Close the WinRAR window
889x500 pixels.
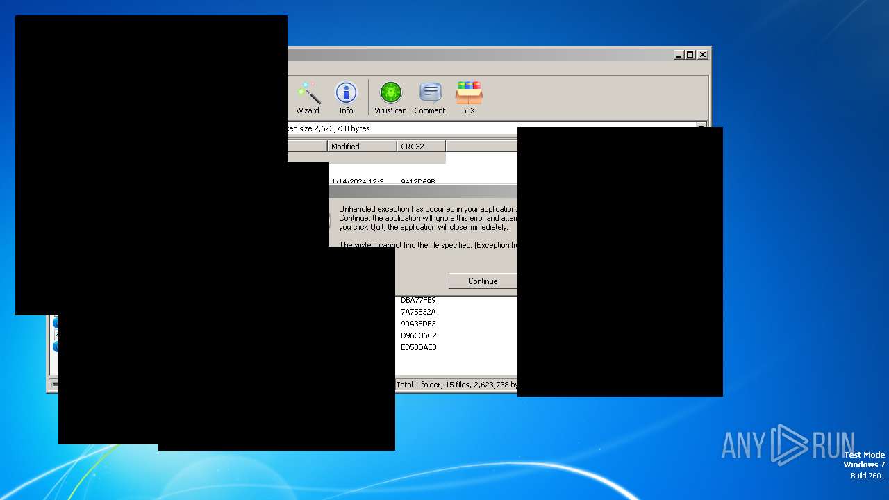[x=703, y=54]
